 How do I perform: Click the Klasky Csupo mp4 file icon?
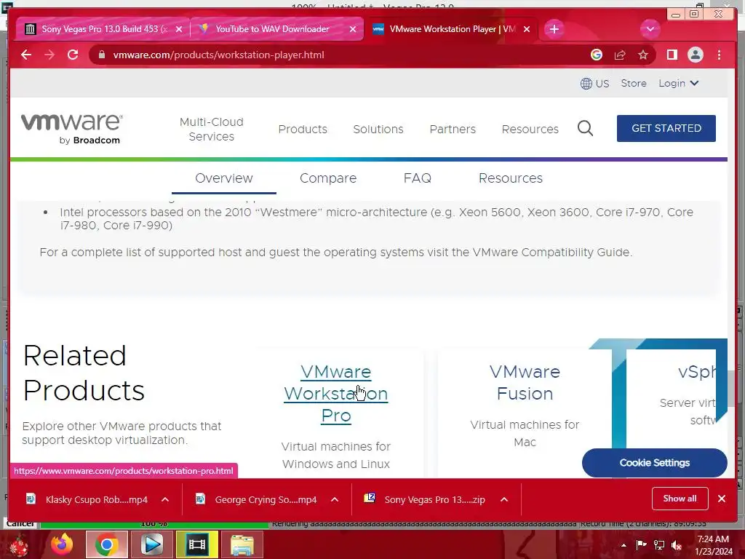pyautogui.click(x=31, y=499)
